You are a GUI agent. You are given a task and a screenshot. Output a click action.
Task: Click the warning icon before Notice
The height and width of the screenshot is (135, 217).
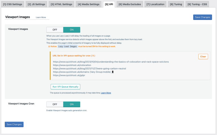[49, 46]
